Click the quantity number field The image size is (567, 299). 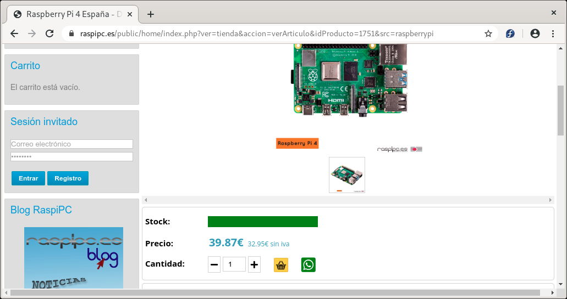234,265
